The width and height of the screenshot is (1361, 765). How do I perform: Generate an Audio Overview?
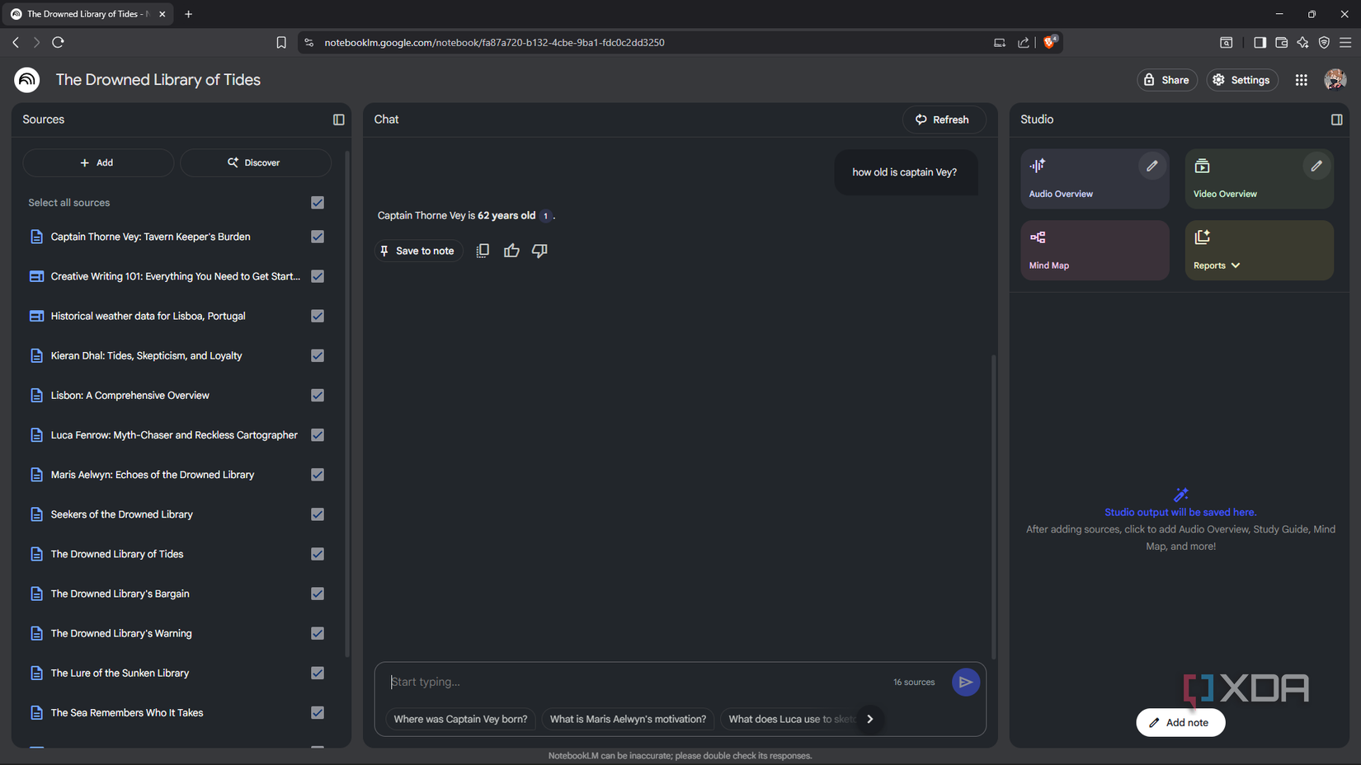coord(1095,179)
